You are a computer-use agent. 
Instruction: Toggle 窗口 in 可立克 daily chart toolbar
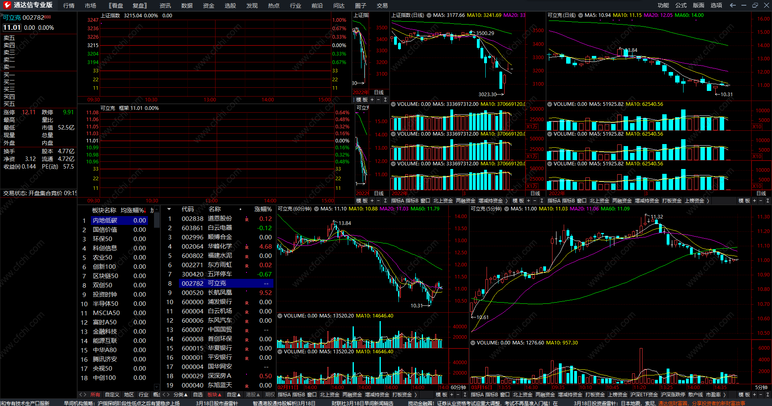click(582, 200)
